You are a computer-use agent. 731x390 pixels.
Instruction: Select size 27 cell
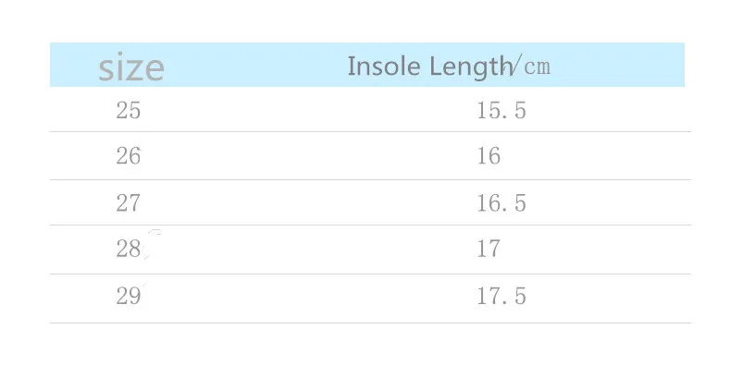pos(129,203)
